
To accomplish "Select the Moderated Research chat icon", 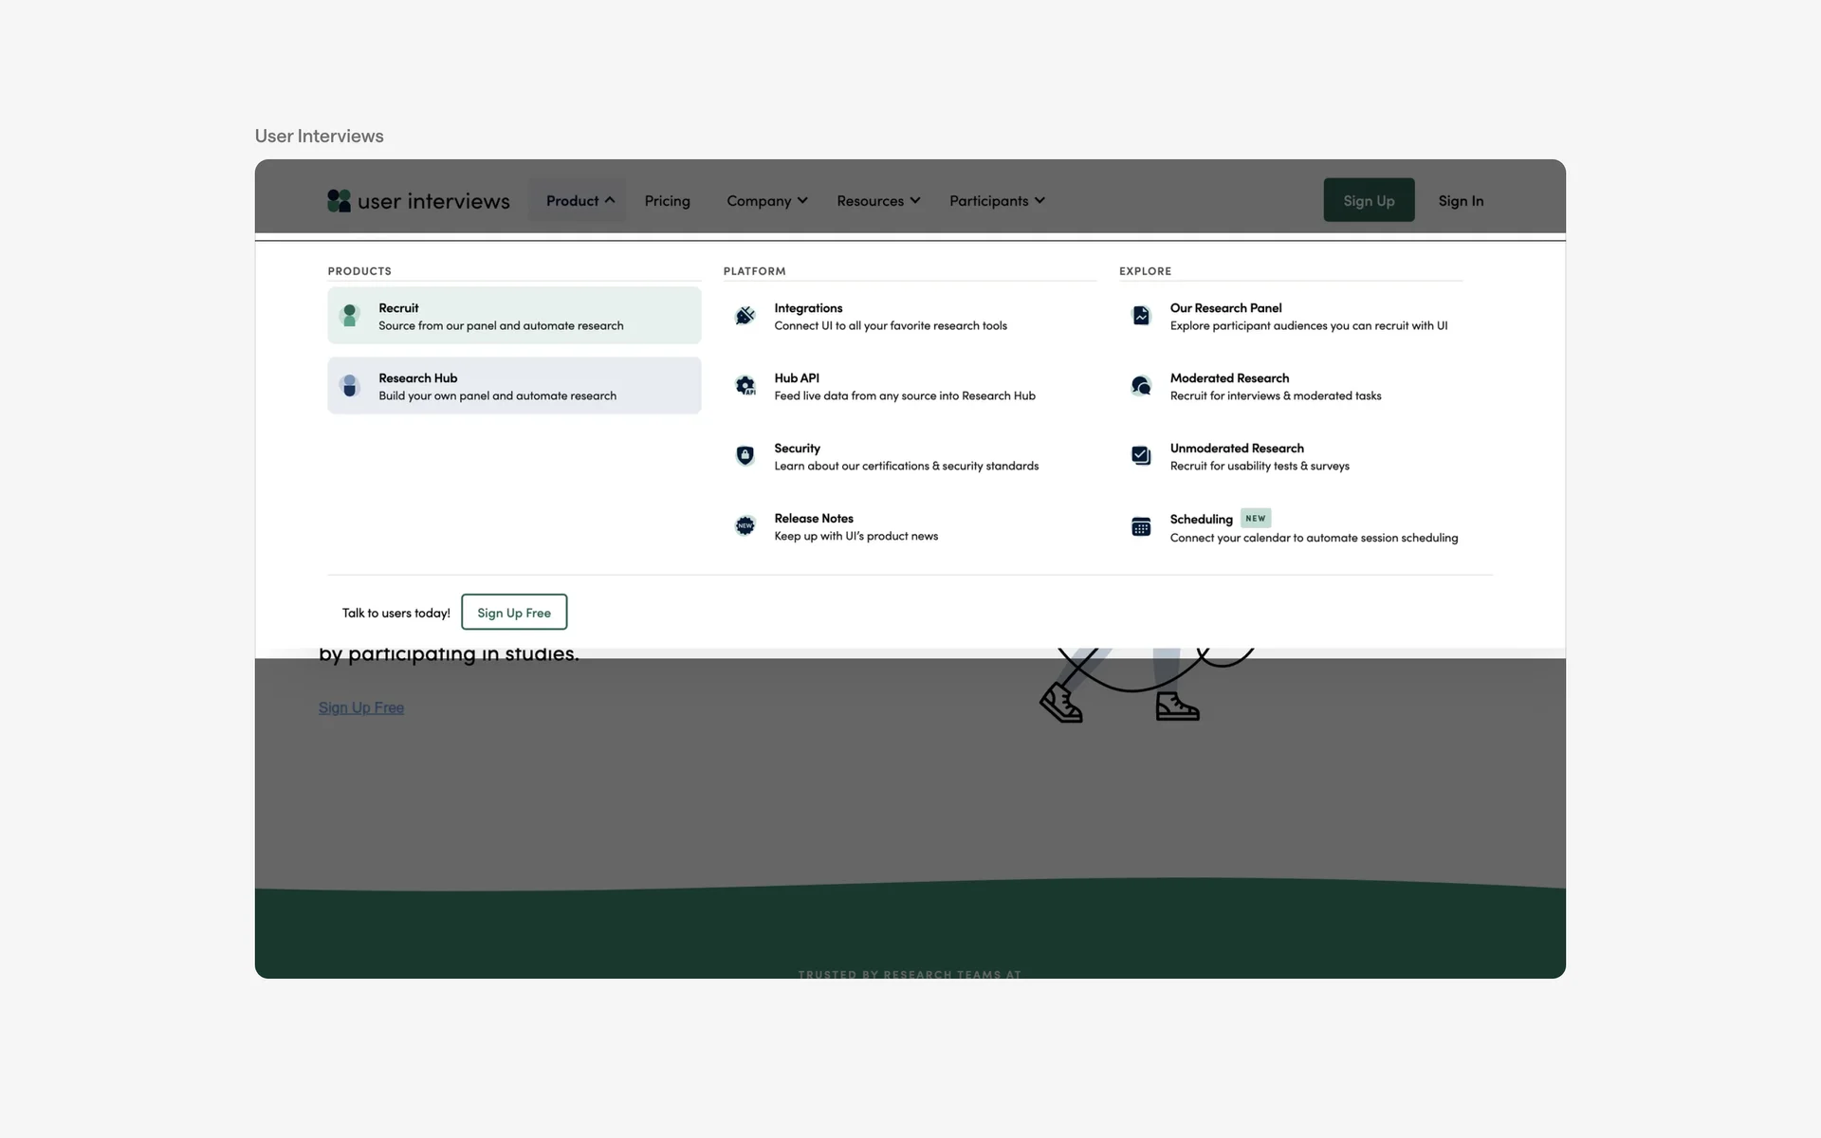I will [1141, 385].
